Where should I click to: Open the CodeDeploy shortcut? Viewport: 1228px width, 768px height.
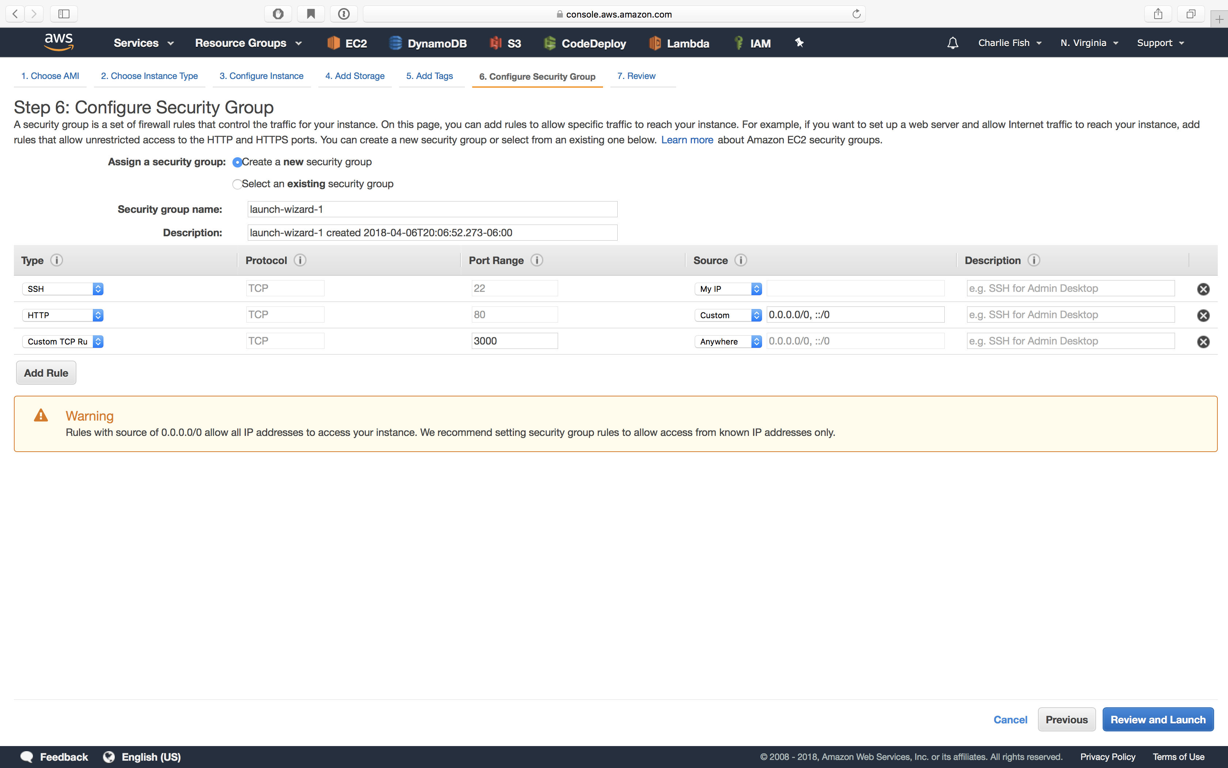[584, 43]
